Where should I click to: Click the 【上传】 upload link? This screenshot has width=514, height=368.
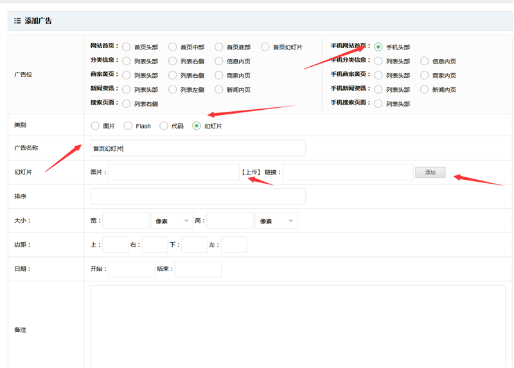click(x=251, y=172)
